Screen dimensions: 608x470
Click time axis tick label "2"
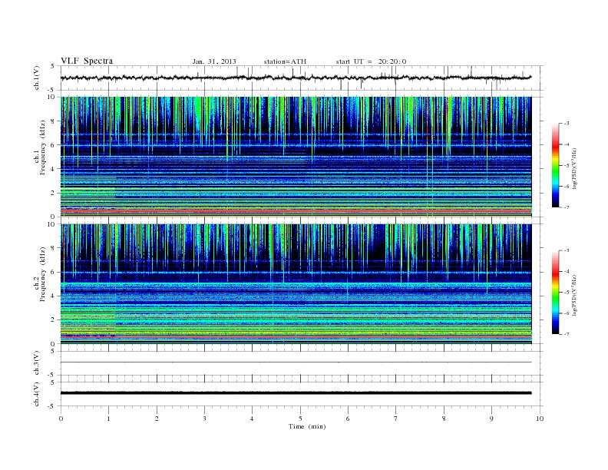point(157,419)
